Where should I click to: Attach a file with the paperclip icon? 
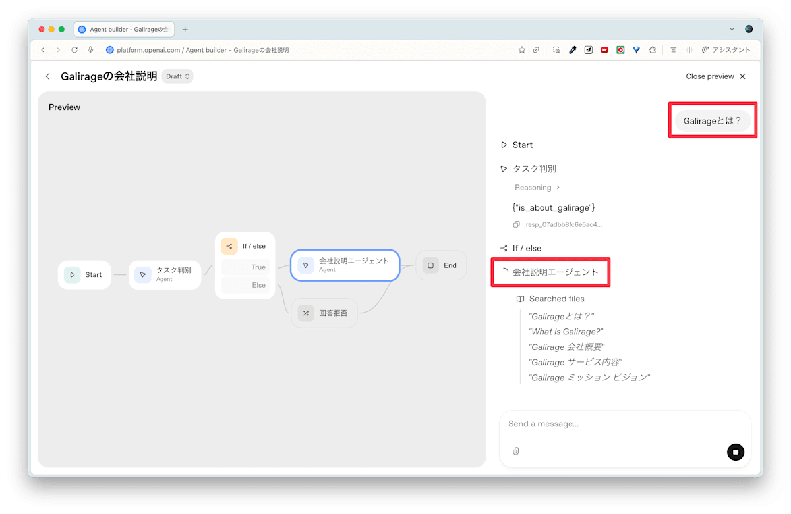(516, 451)
